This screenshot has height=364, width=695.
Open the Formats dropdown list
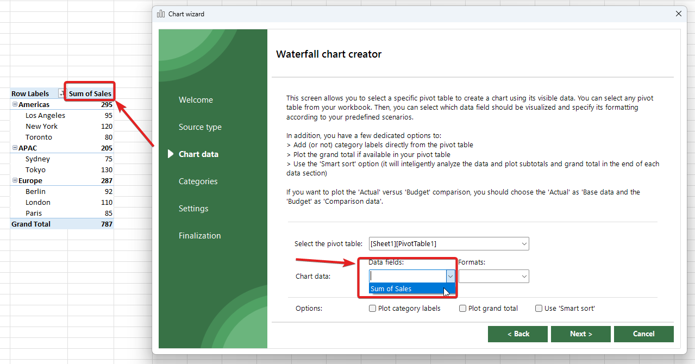tap(524, 277)
